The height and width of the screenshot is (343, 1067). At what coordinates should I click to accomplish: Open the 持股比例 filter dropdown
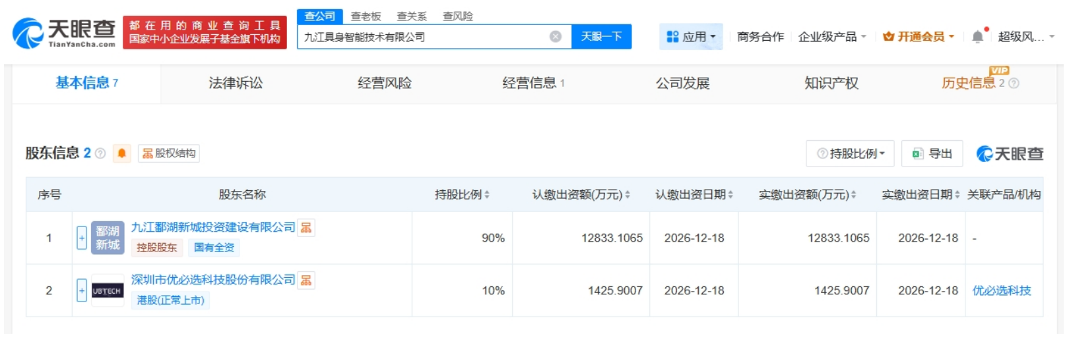[x=850, y=153]
